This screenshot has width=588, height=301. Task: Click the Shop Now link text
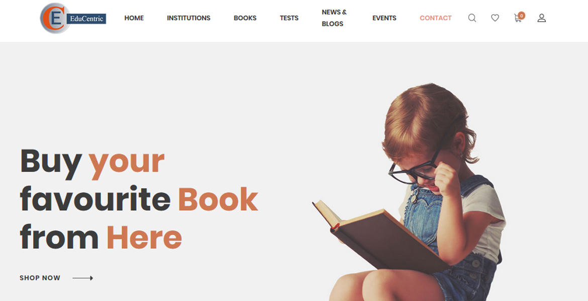click(x=40, y=278)
